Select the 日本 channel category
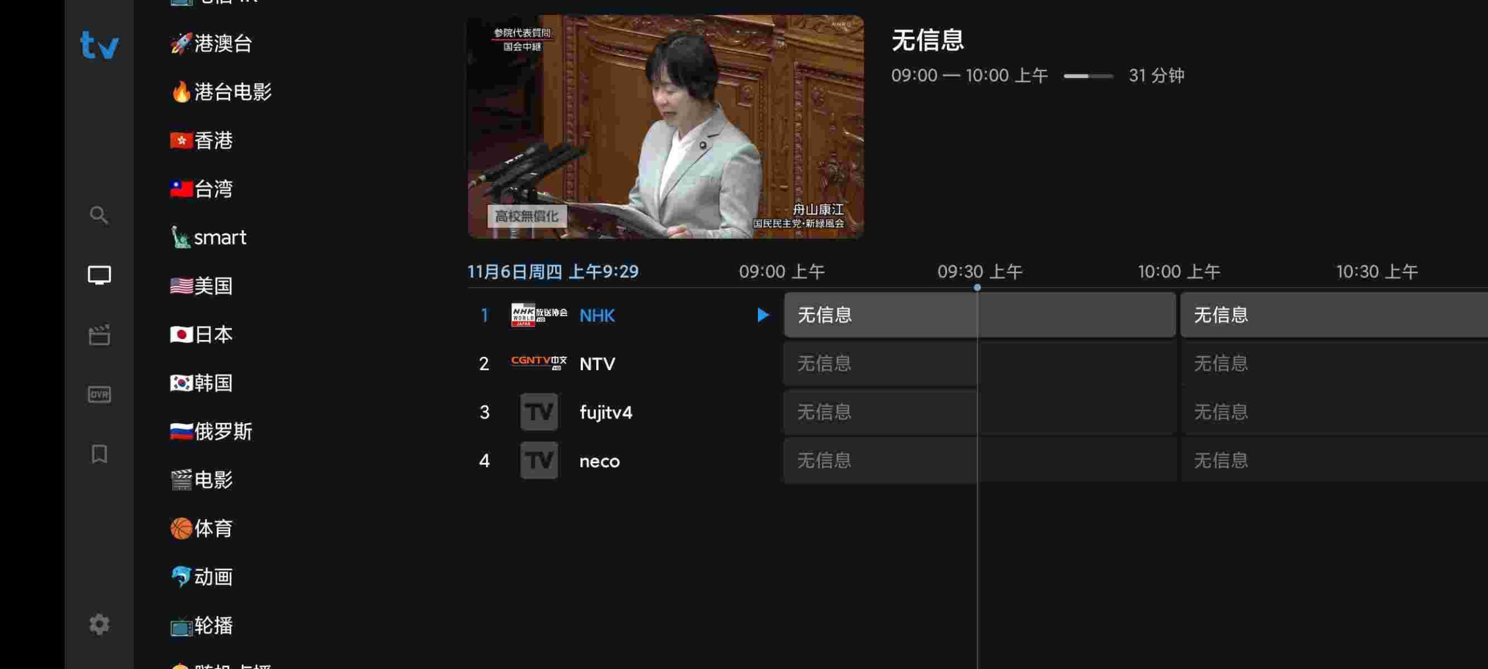The width and height of the screenshot is (1488, 669). (201, 334)
